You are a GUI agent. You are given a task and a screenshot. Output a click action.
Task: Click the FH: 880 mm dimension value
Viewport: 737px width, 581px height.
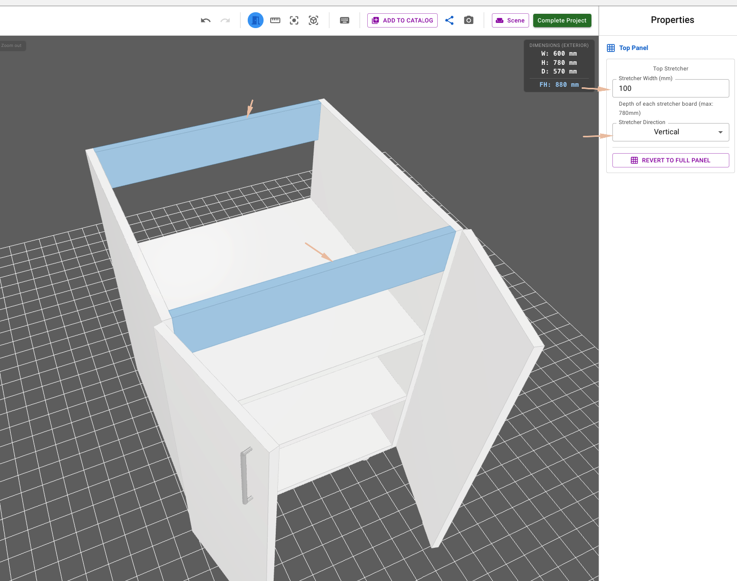coord(559,85)
